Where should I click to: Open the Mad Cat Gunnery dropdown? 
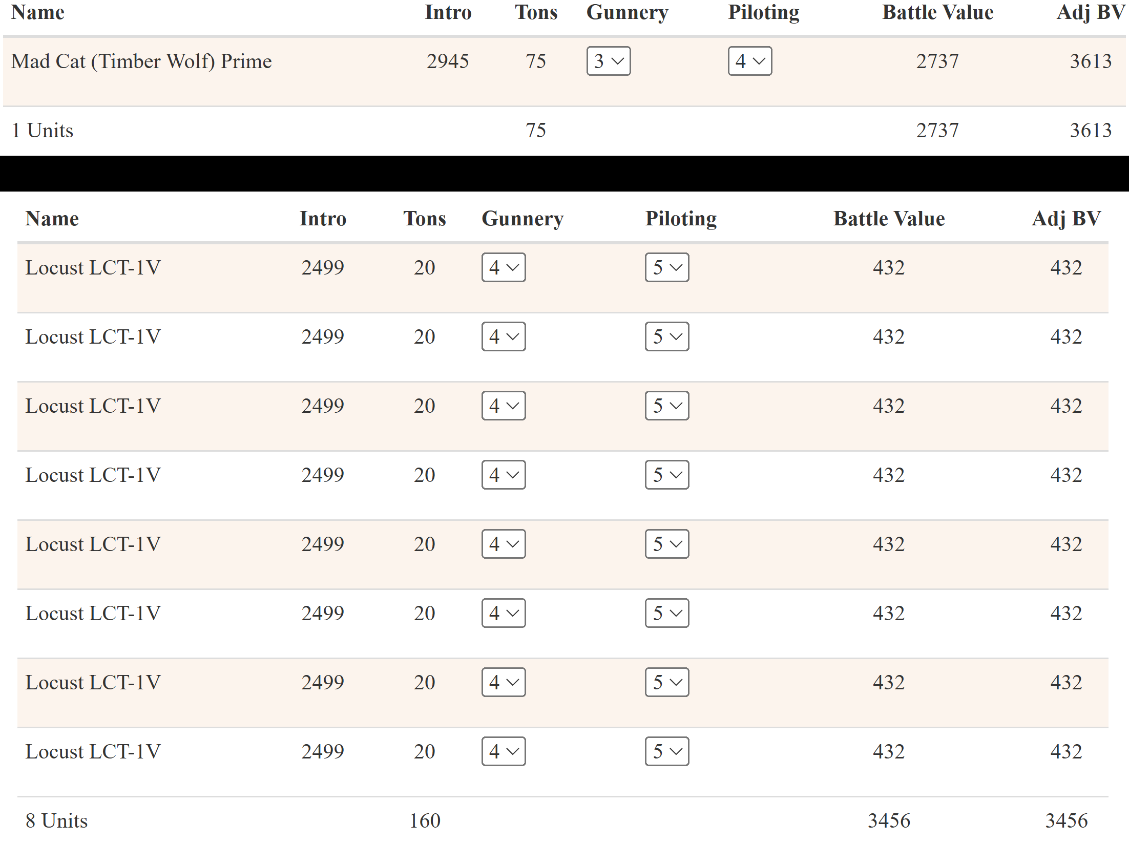(609, 61)
